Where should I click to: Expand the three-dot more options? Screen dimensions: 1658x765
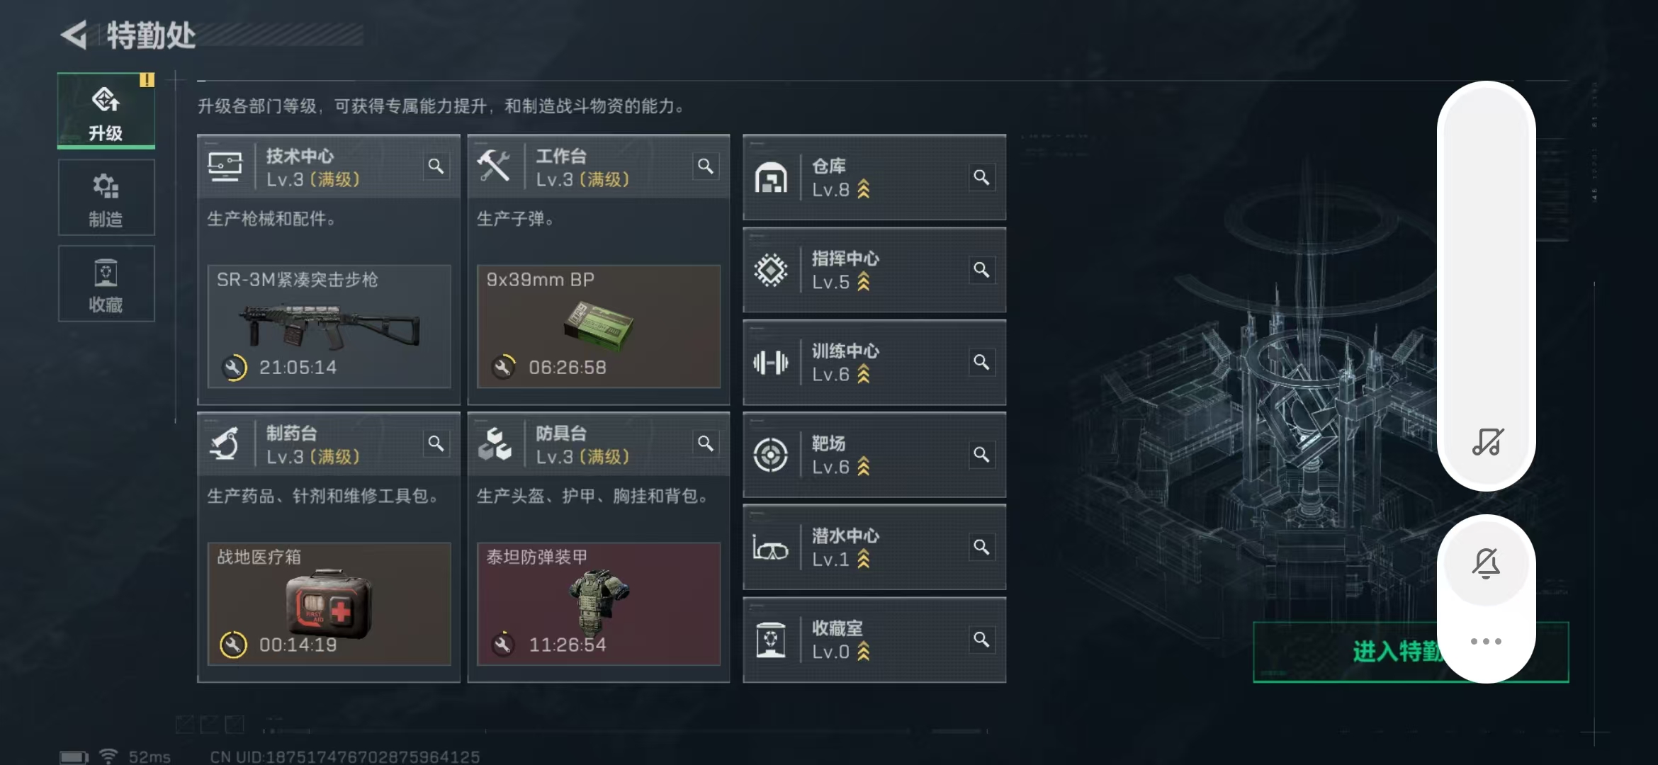click(1486, 642)
